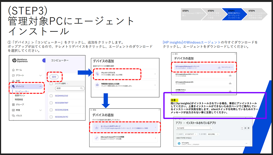Click download icon for the Windows エージェント
This screenshot has height=155, width=273.
tap(219, 67)
